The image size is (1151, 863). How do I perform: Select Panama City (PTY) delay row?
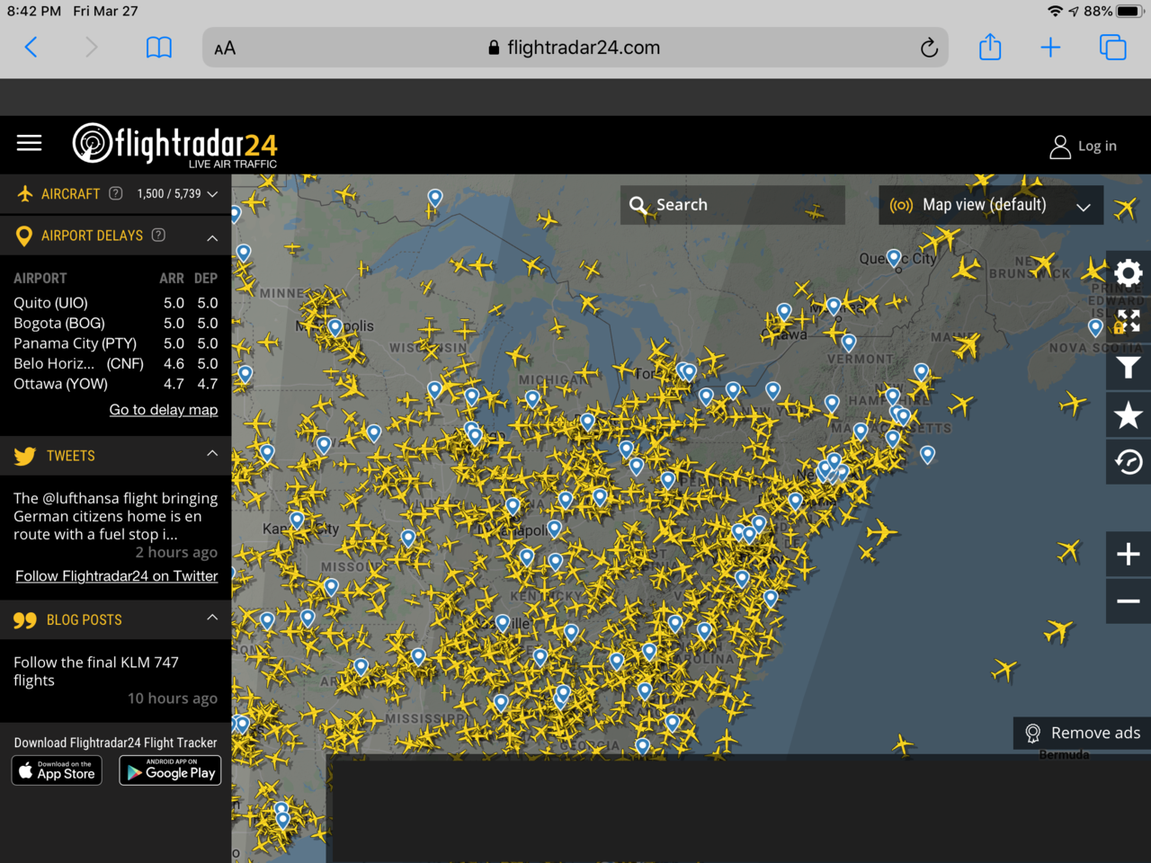(115, 343)
